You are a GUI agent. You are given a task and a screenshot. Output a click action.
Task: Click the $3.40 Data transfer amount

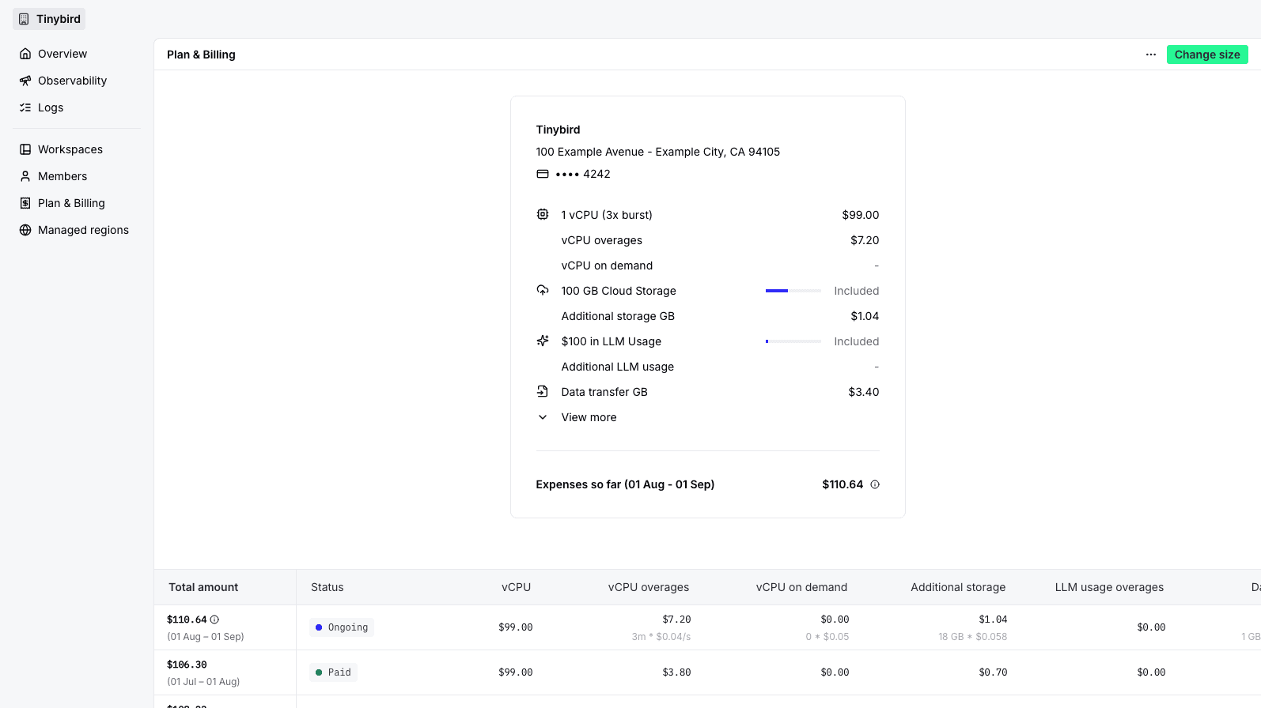(864, 392)
